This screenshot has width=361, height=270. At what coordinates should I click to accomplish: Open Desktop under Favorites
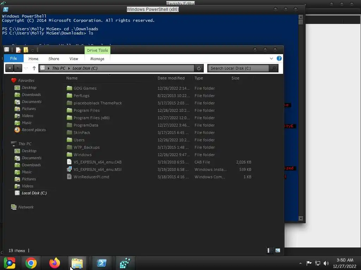tap(29, 88)
